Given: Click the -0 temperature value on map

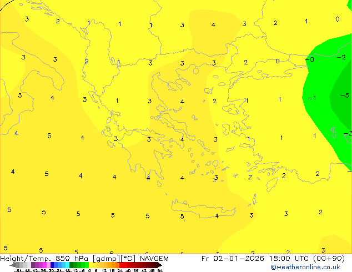Looking at the screenshot, I should click(310, 59).
